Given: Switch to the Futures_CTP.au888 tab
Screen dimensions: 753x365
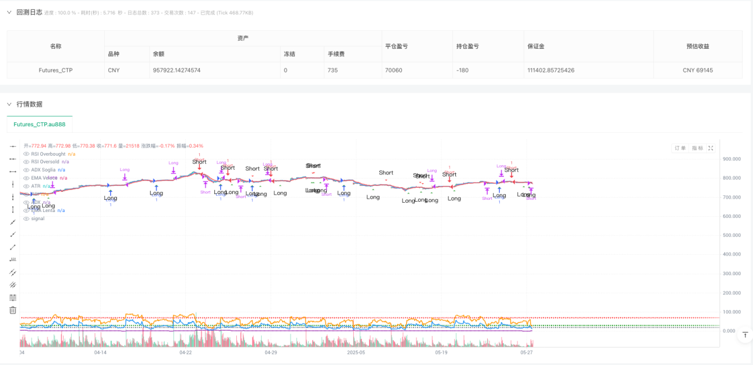Looking at the screenshot, I should point(39,124).
